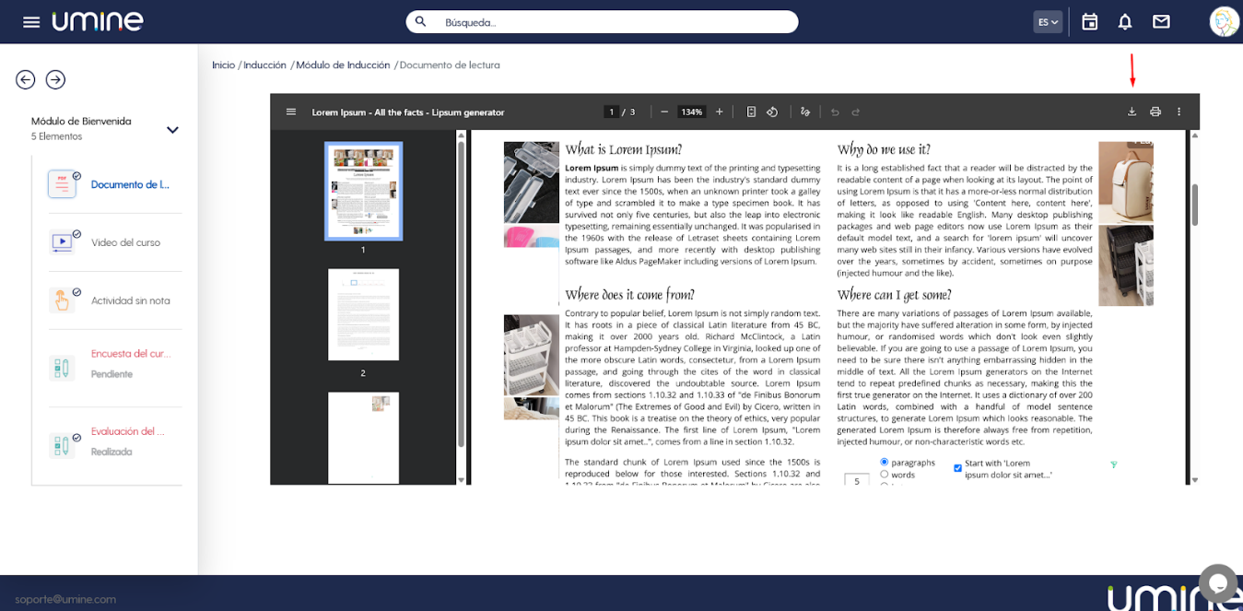Open the calendar icon in the header

pos(1089,21)
